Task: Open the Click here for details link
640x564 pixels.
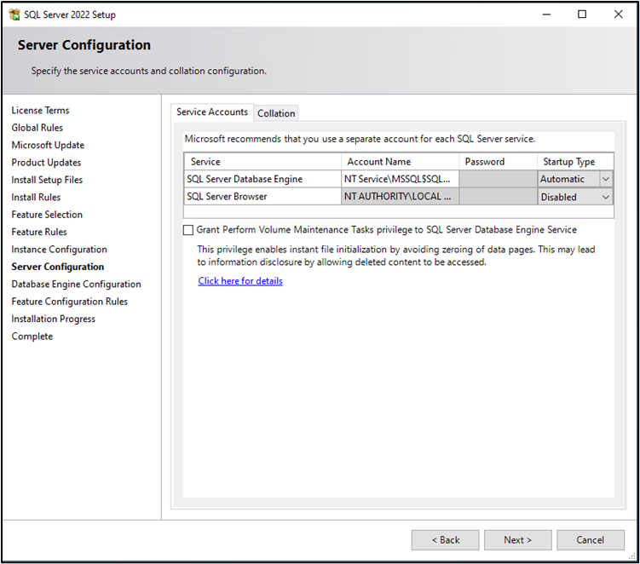Action: (x=240, y=281)
